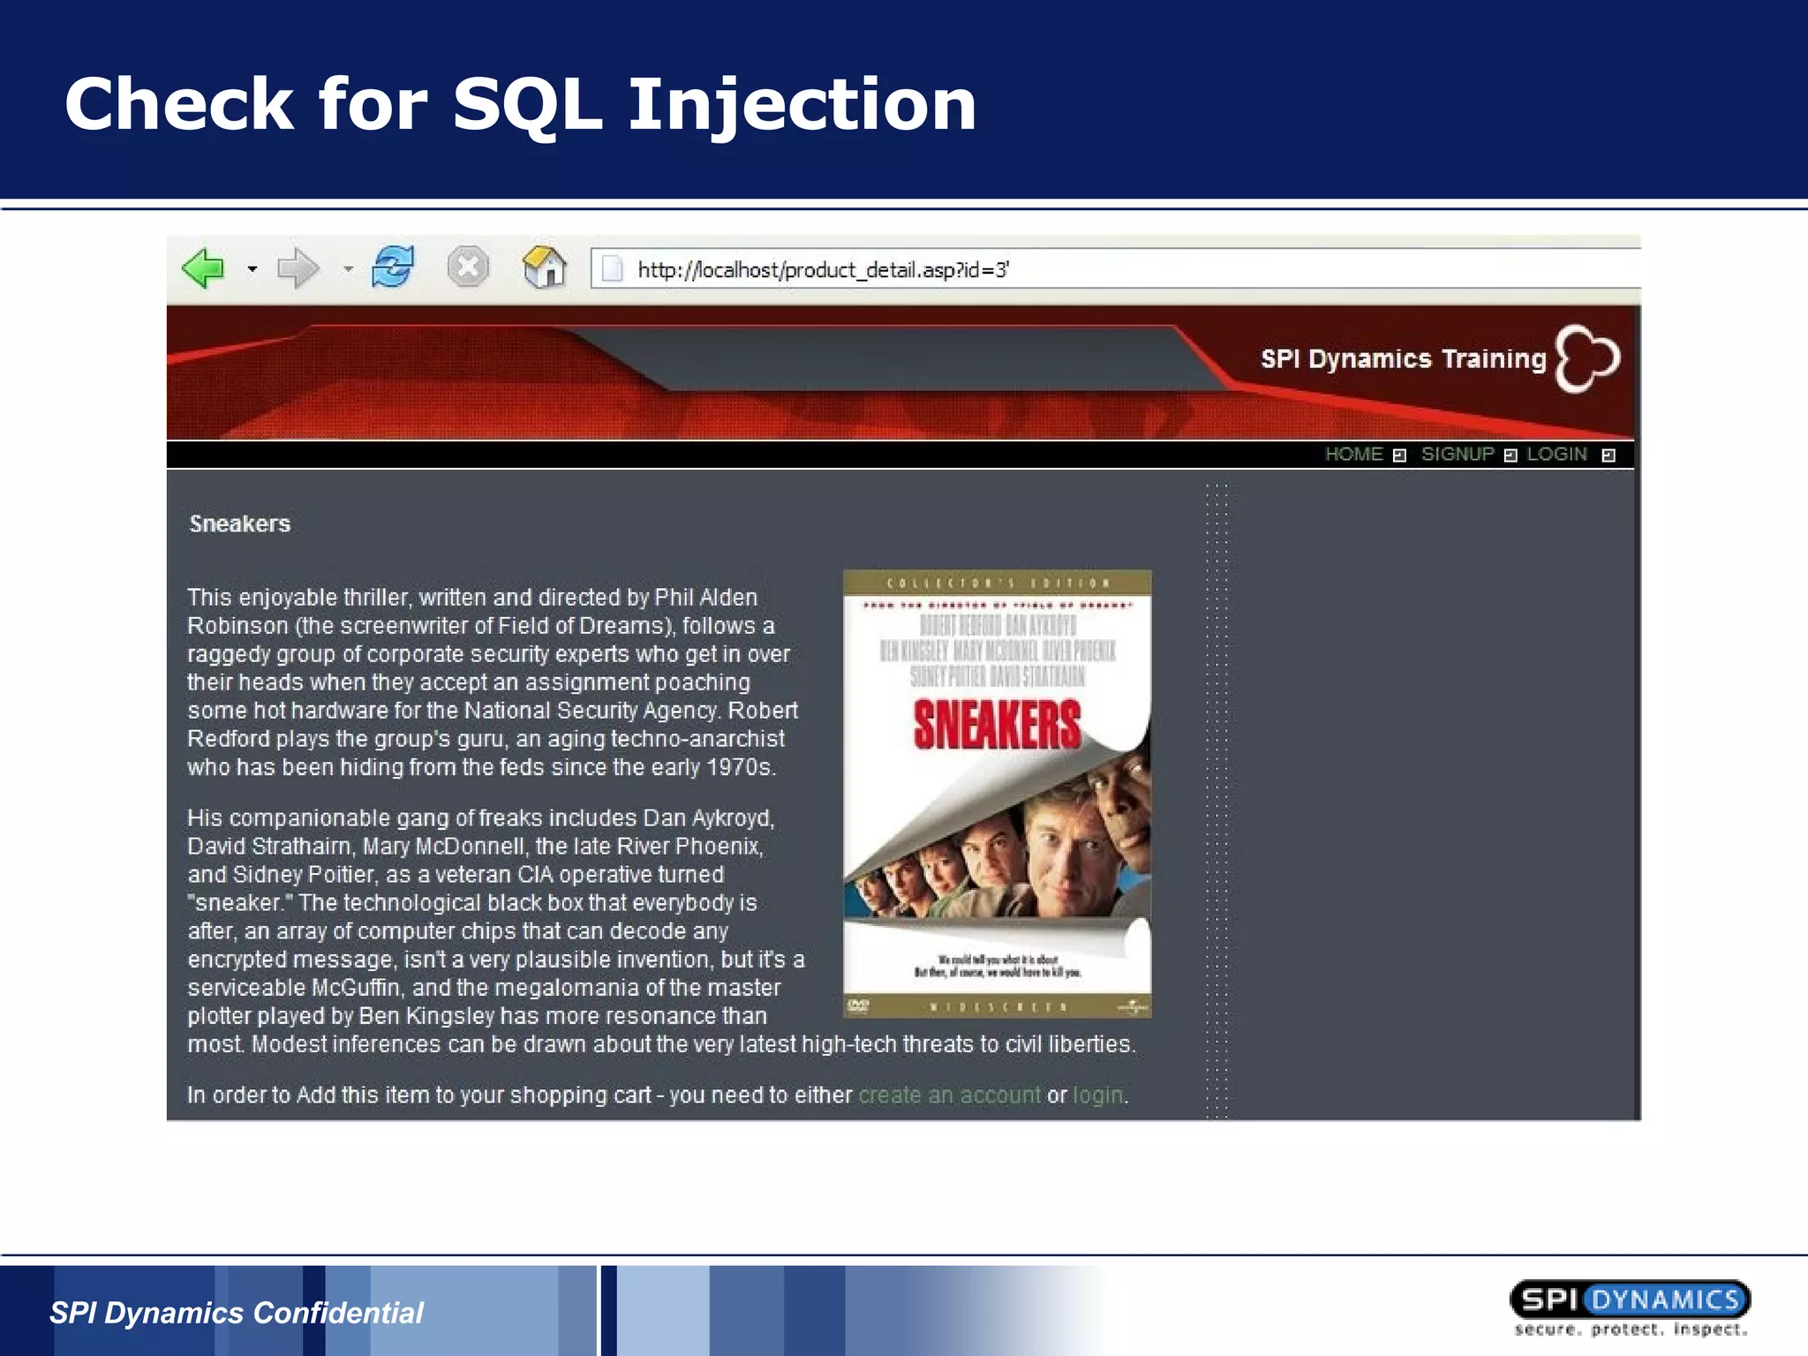
Task: Click the small square icon after HOME
Action: point(1399,456)
